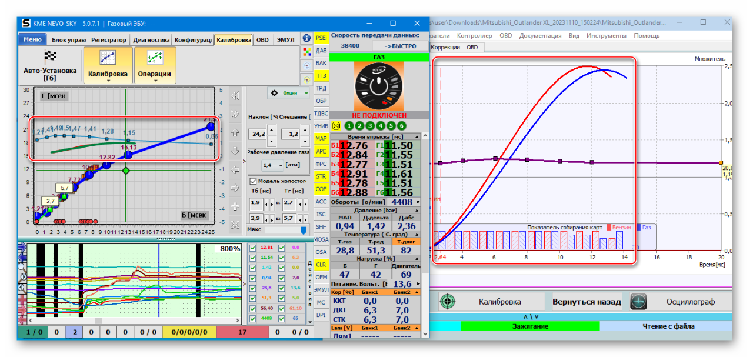753x357 pixels.
Task: Click the ->БЫСТРО speed button
Action: click(x=401, y=46)
